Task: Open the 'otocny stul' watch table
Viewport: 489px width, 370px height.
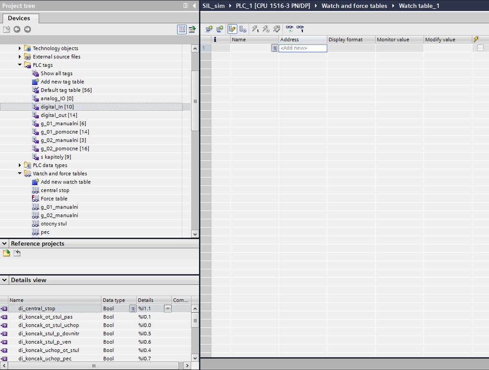Action: tap(53, 223)
